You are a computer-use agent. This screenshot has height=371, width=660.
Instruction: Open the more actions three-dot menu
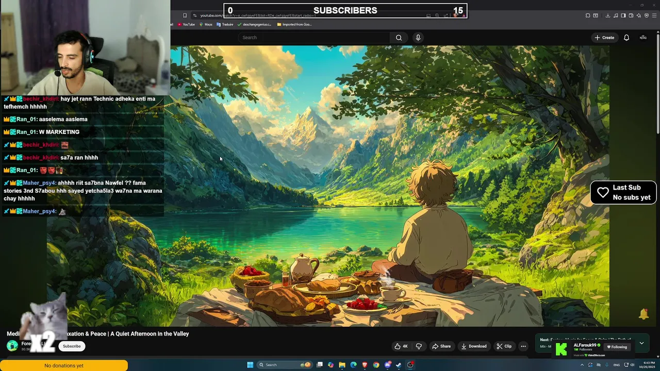click(x=523, y=346)
